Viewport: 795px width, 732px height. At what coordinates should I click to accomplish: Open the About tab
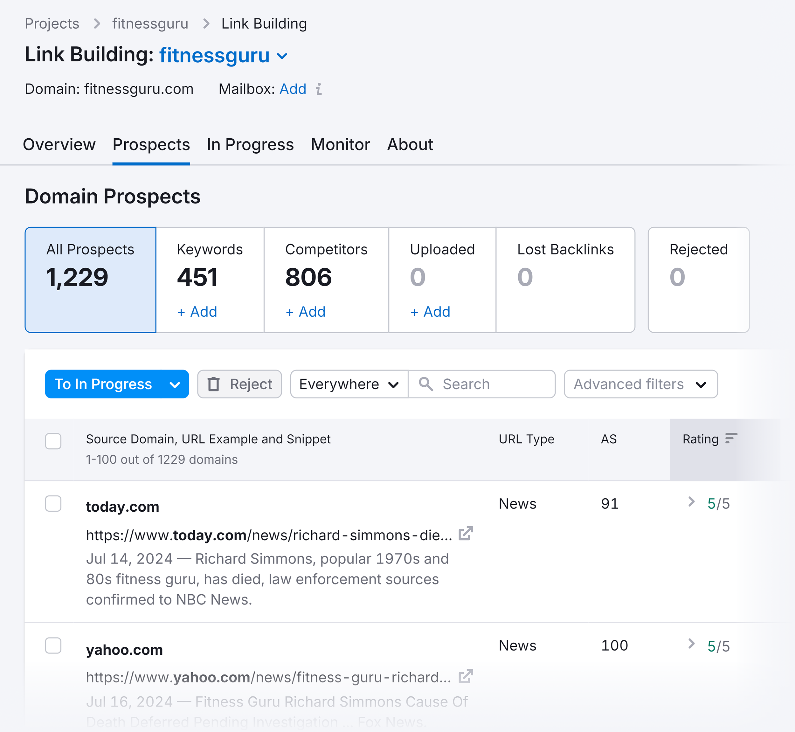click(410, 145)
